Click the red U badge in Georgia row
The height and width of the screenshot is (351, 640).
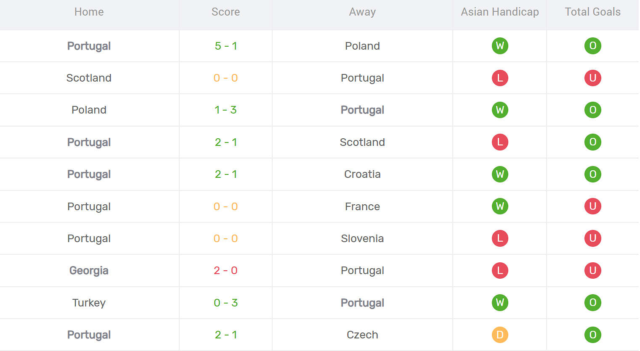(x=592, y=270)
